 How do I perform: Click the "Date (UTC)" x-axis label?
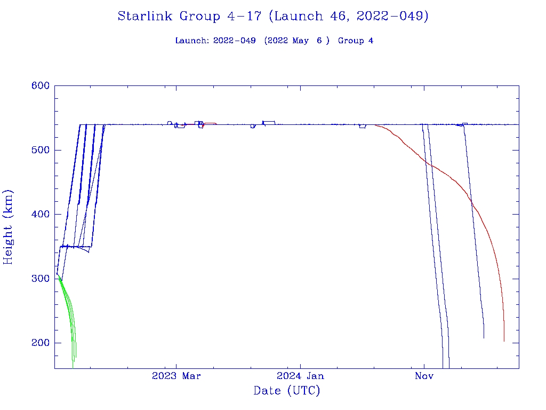pyautogui.click(x=286, y=390)
